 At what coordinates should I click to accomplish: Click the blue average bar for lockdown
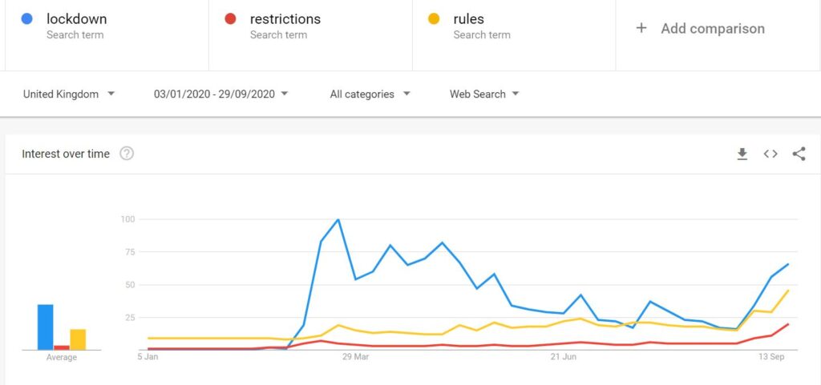click(x=45, y=327)
